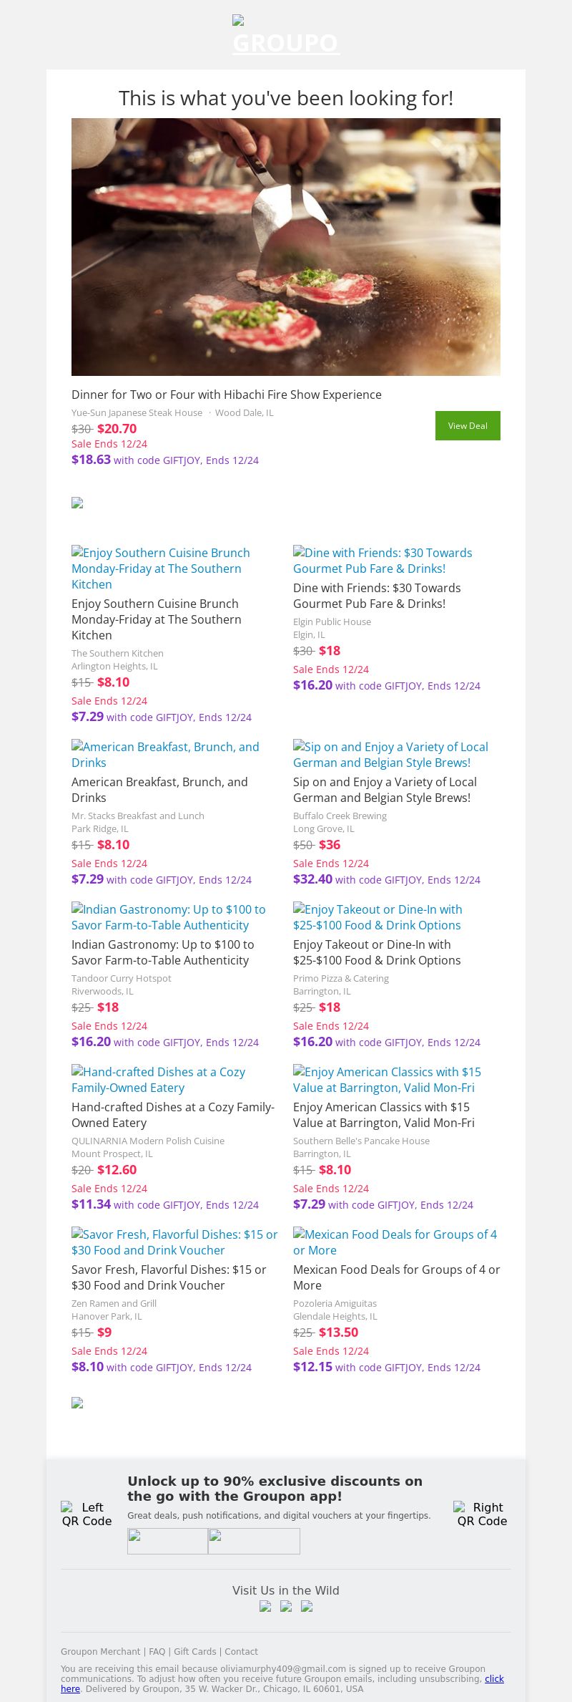Open the blue American Breakfast, Brunch image link
Screen dimensions: 572x1702
(165, 755)
